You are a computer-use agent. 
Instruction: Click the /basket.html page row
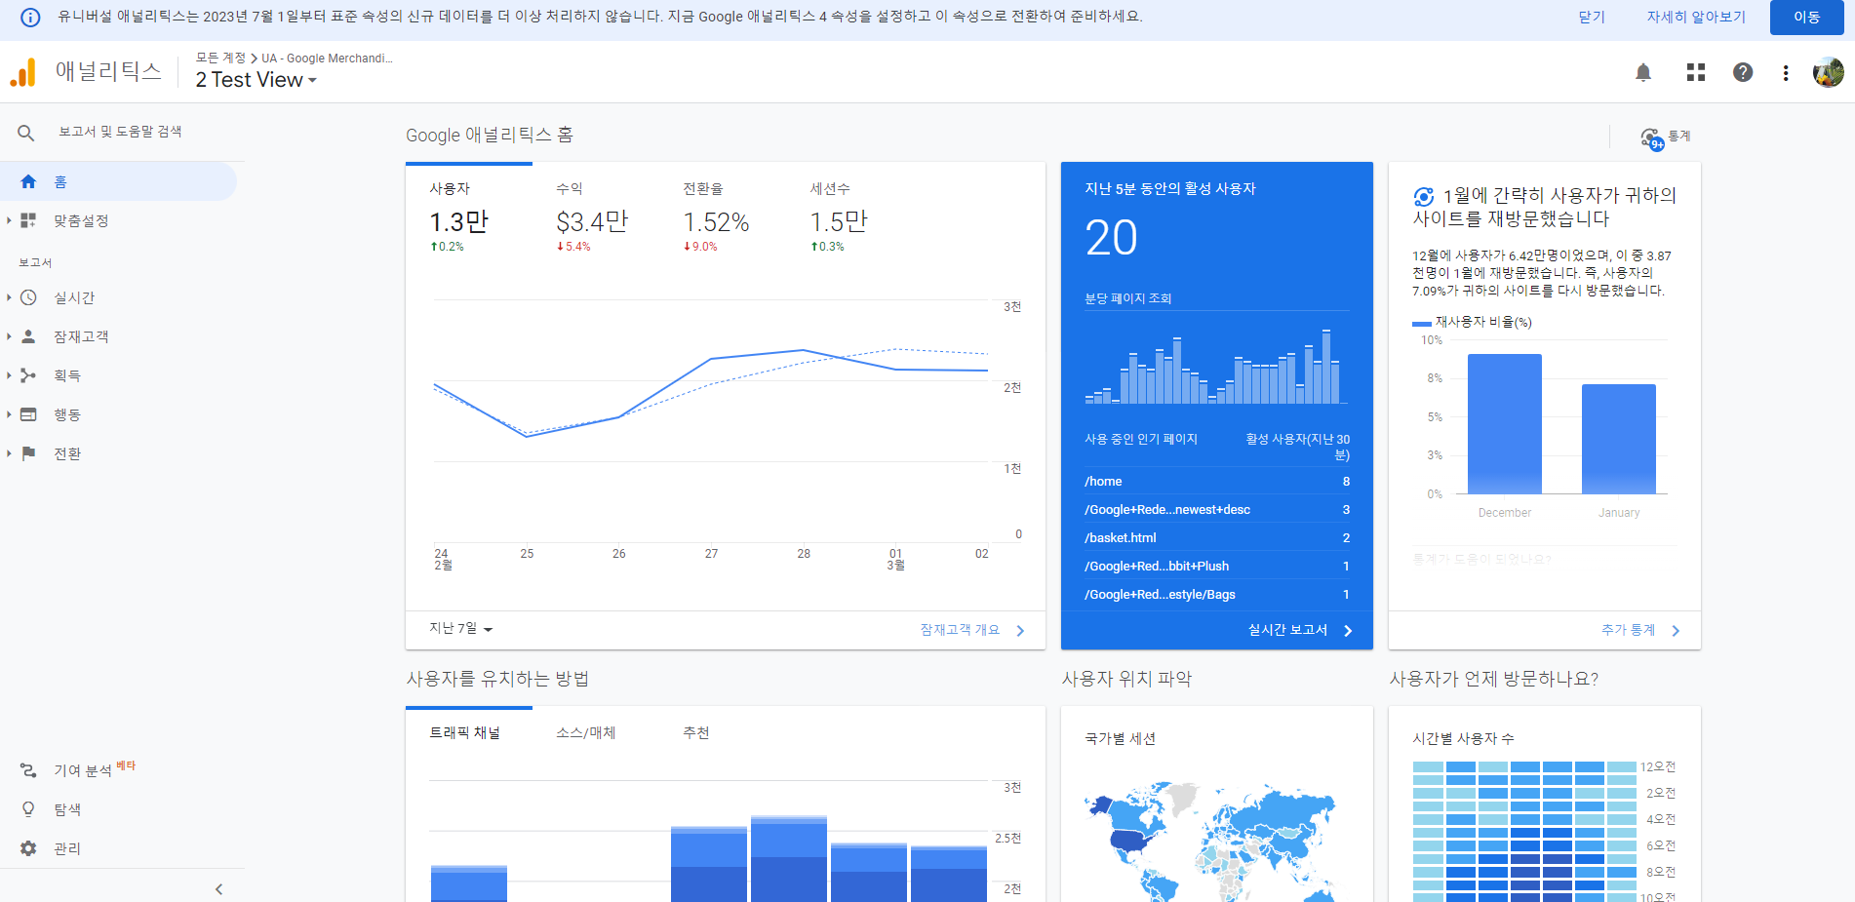(1217, 537)
